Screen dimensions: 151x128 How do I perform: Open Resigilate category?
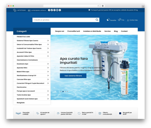21,103
